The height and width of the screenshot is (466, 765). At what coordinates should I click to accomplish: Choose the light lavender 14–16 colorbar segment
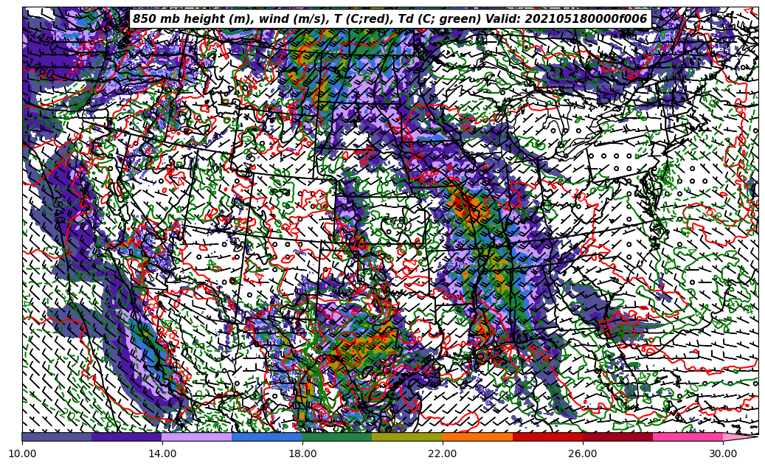click(197, 437)
